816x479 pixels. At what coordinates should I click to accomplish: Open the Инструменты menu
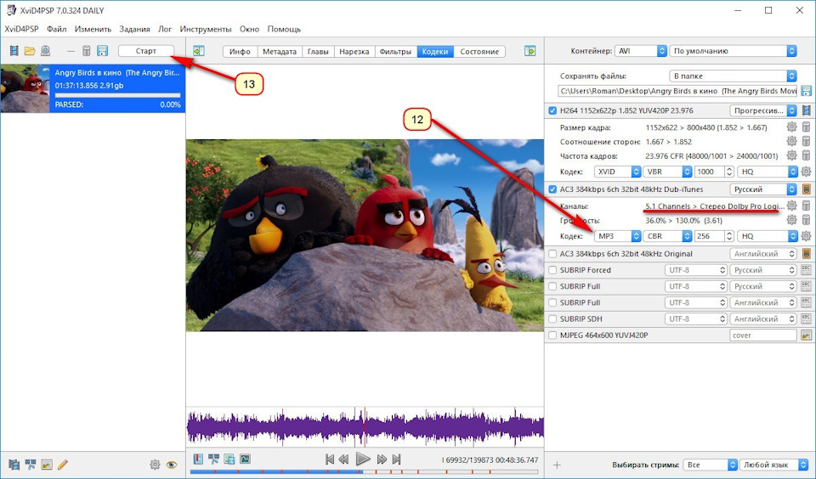tap(206, 29)
